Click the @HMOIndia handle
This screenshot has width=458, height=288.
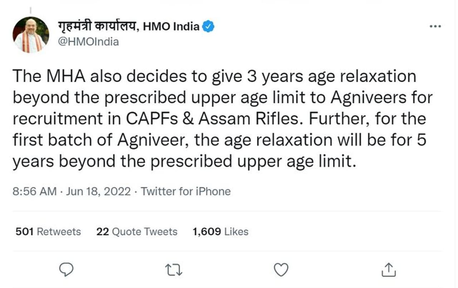tap(88, 42)
